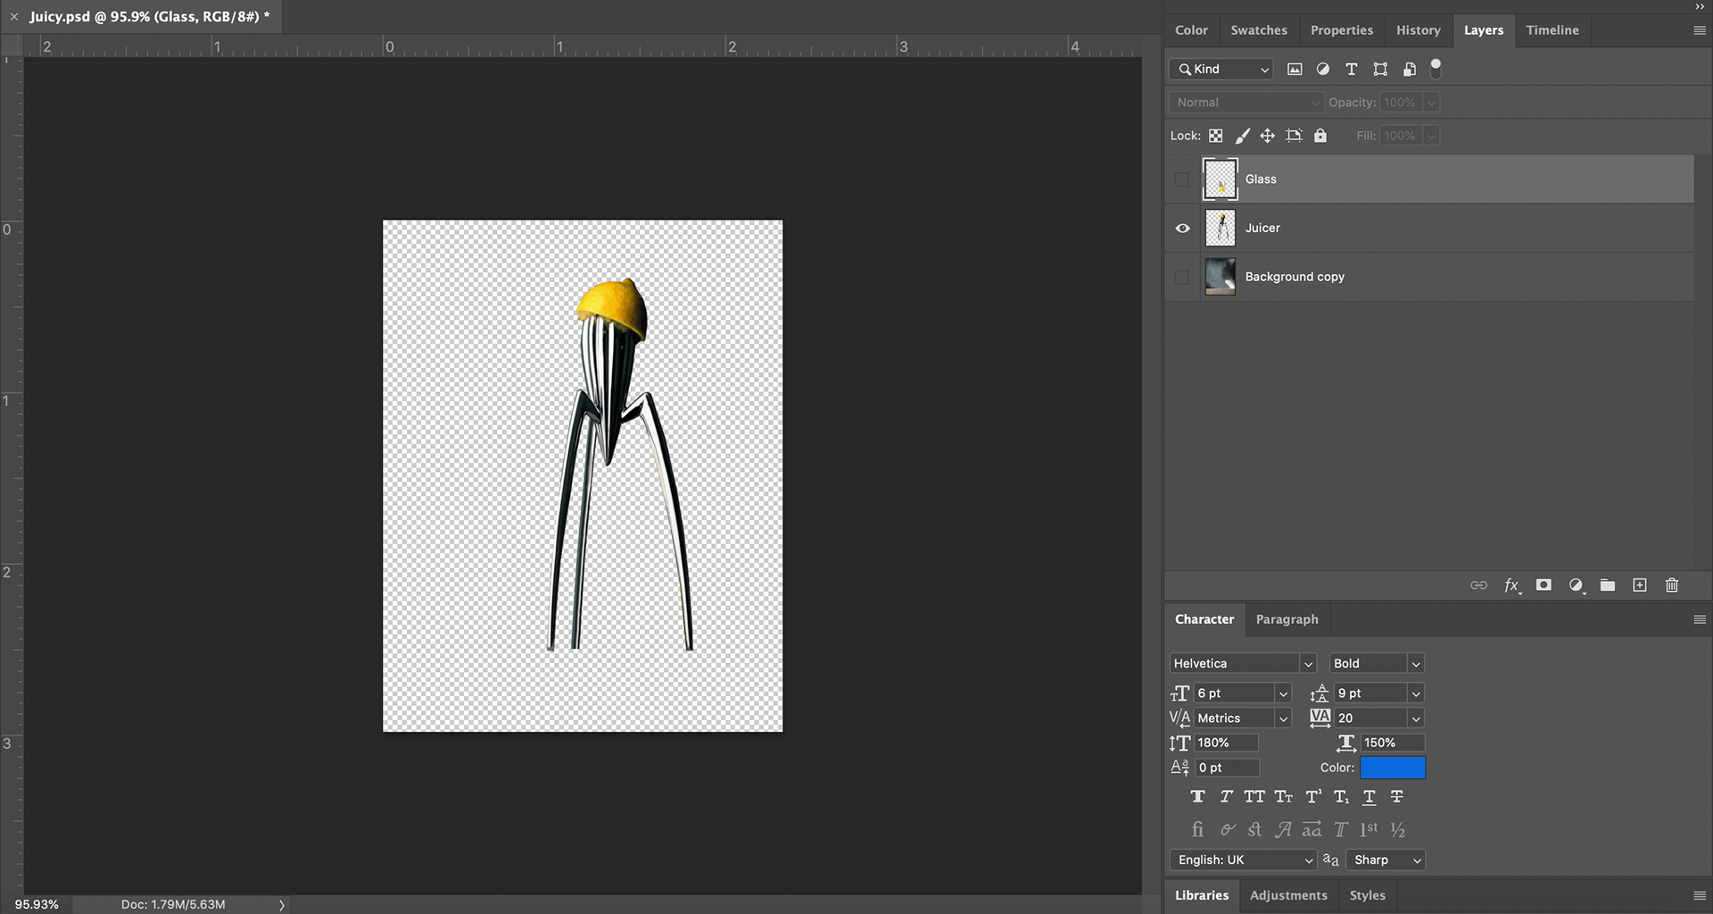Image resolution: width=1713 pixels, height=914 pixels.
Task: Lock all padlock icon
Action: (x=1320, y=136)
